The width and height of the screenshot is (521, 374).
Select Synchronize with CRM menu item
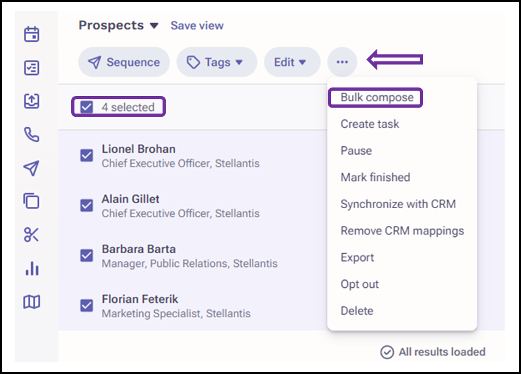pyautogui.click(x=398, y=204)
